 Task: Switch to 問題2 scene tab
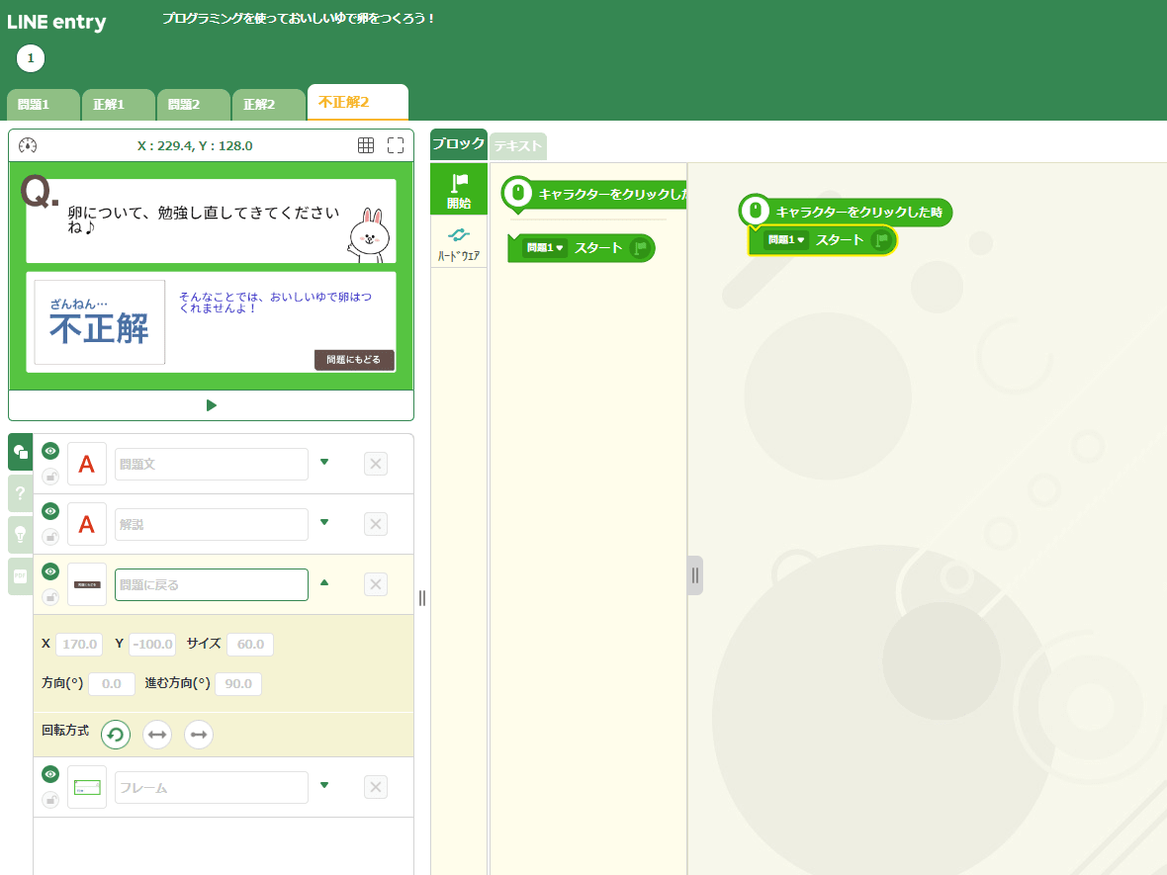[194, 105]
